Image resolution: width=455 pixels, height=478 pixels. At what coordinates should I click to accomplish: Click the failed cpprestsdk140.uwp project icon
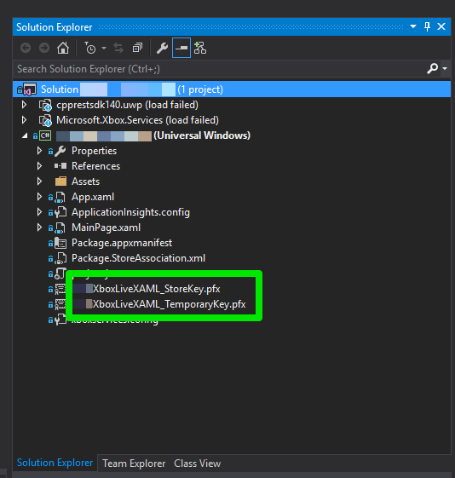coord(45,105)
